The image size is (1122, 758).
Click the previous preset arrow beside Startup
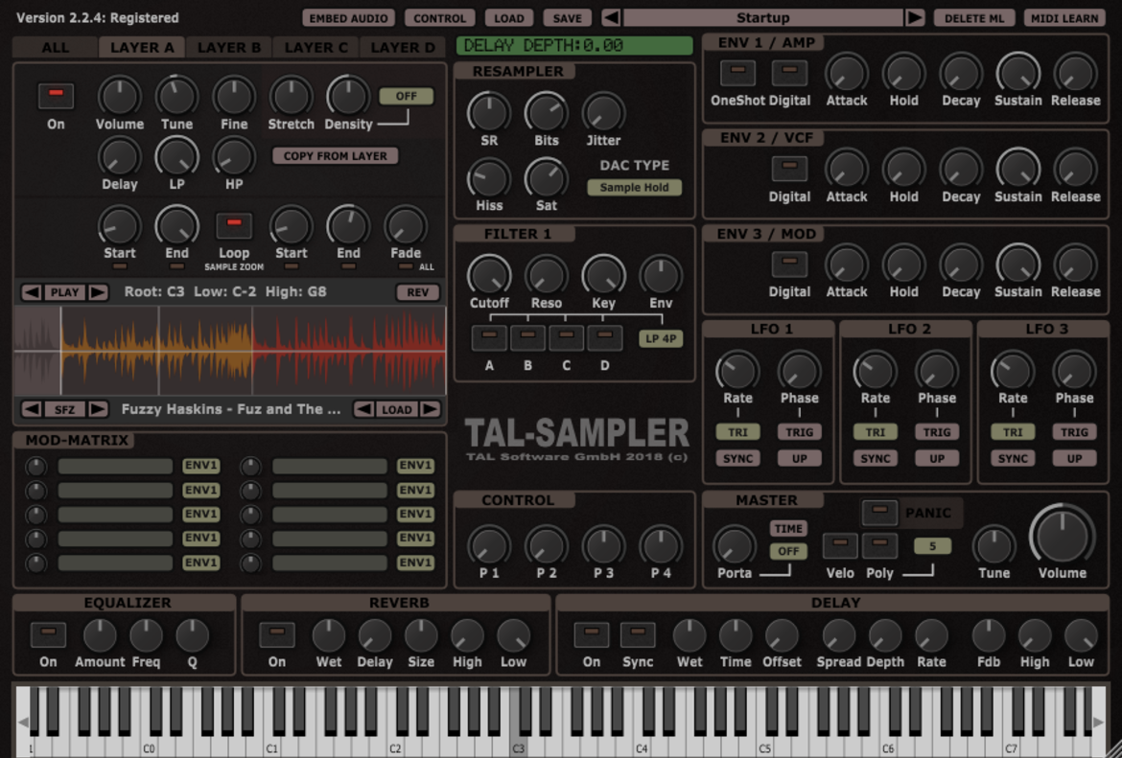tap(611, 18)
